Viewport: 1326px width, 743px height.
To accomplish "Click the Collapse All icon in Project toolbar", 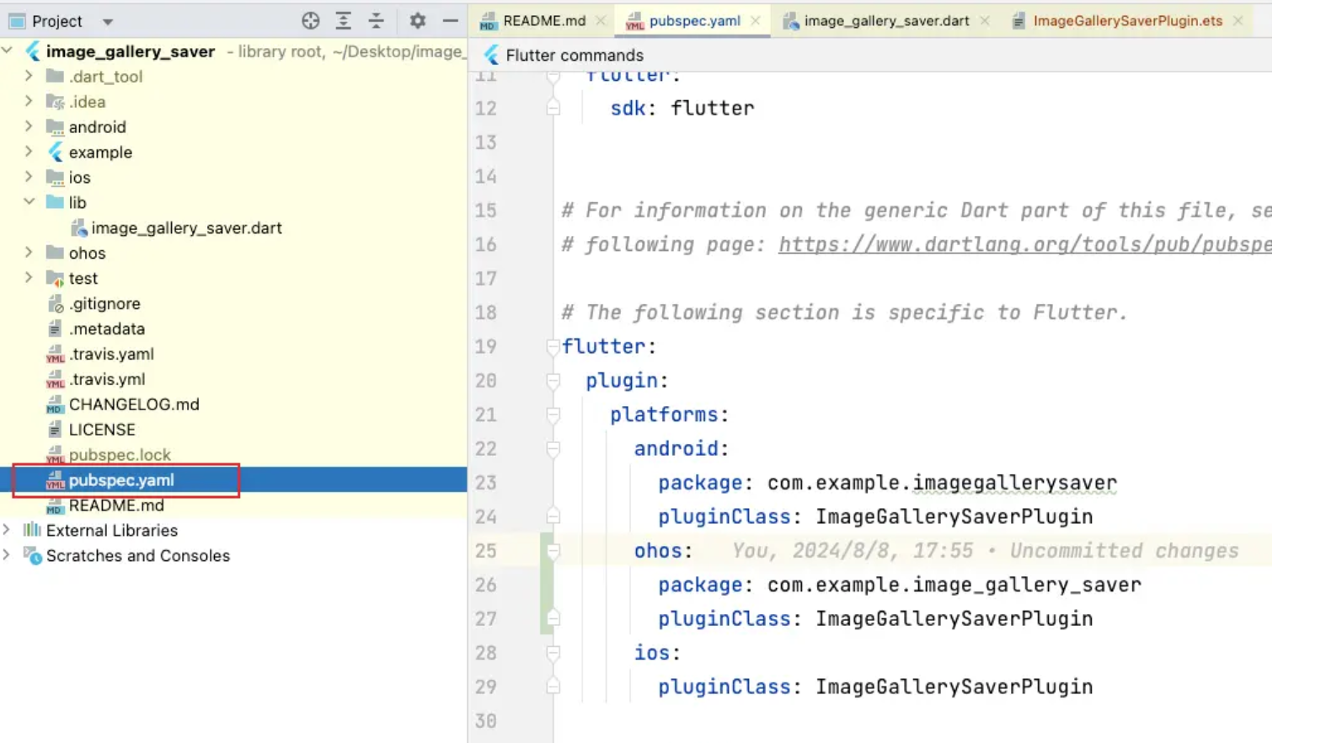I will [377, 21].
